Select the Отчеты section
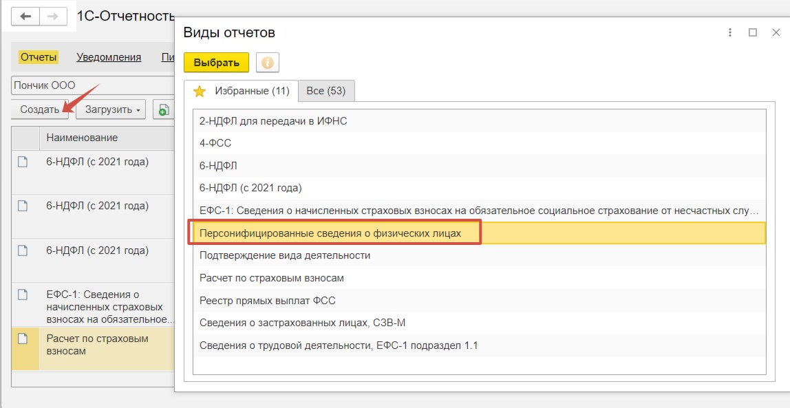Viewport: 790px width, 408px height. click(39, 57)
